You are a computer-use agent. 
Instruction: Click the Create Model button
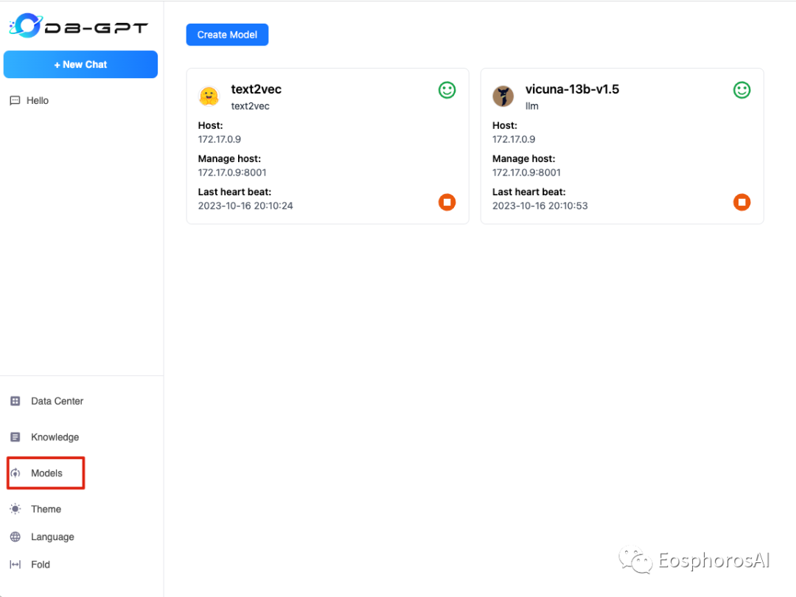click(x=227, y=35)
